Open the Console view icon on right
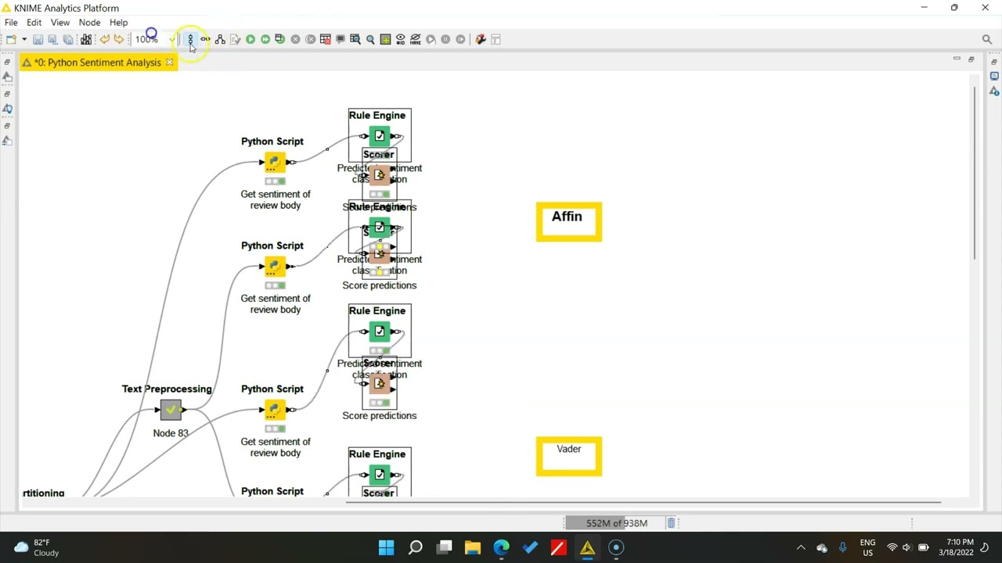The image size is (1002, 563). click(x=994, y=76)
